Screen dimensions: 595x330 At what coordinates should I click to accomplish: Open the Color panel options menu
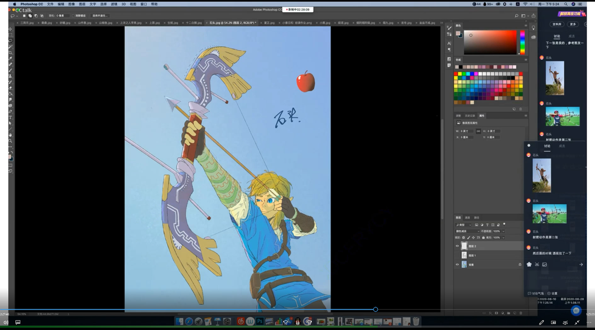(x=526, y=25)
